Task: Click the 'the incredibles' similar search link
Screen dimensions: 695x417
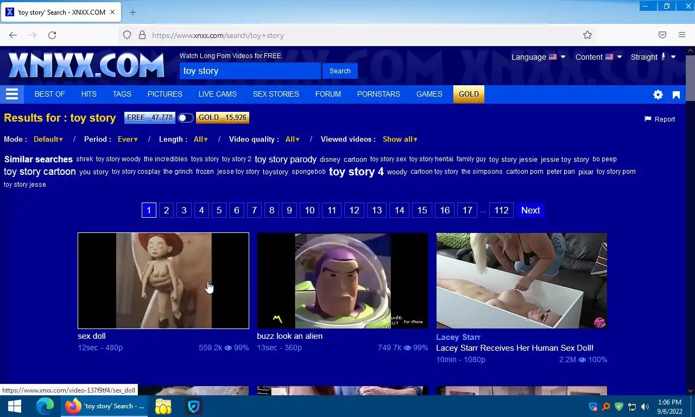Action: (x=166, y=160)
